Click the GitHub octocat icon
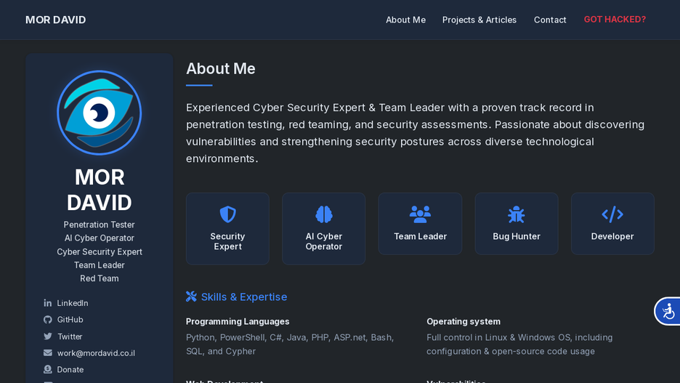This screenshot has width=680, height=383. click(48, 320)
